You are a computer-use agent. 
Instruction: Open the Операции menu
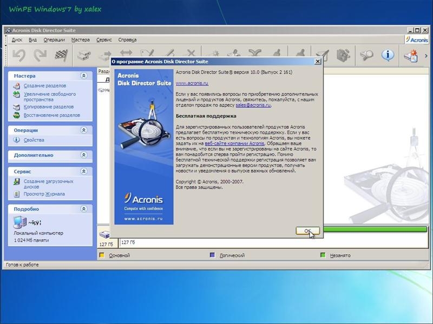click(x=54, y=39)
